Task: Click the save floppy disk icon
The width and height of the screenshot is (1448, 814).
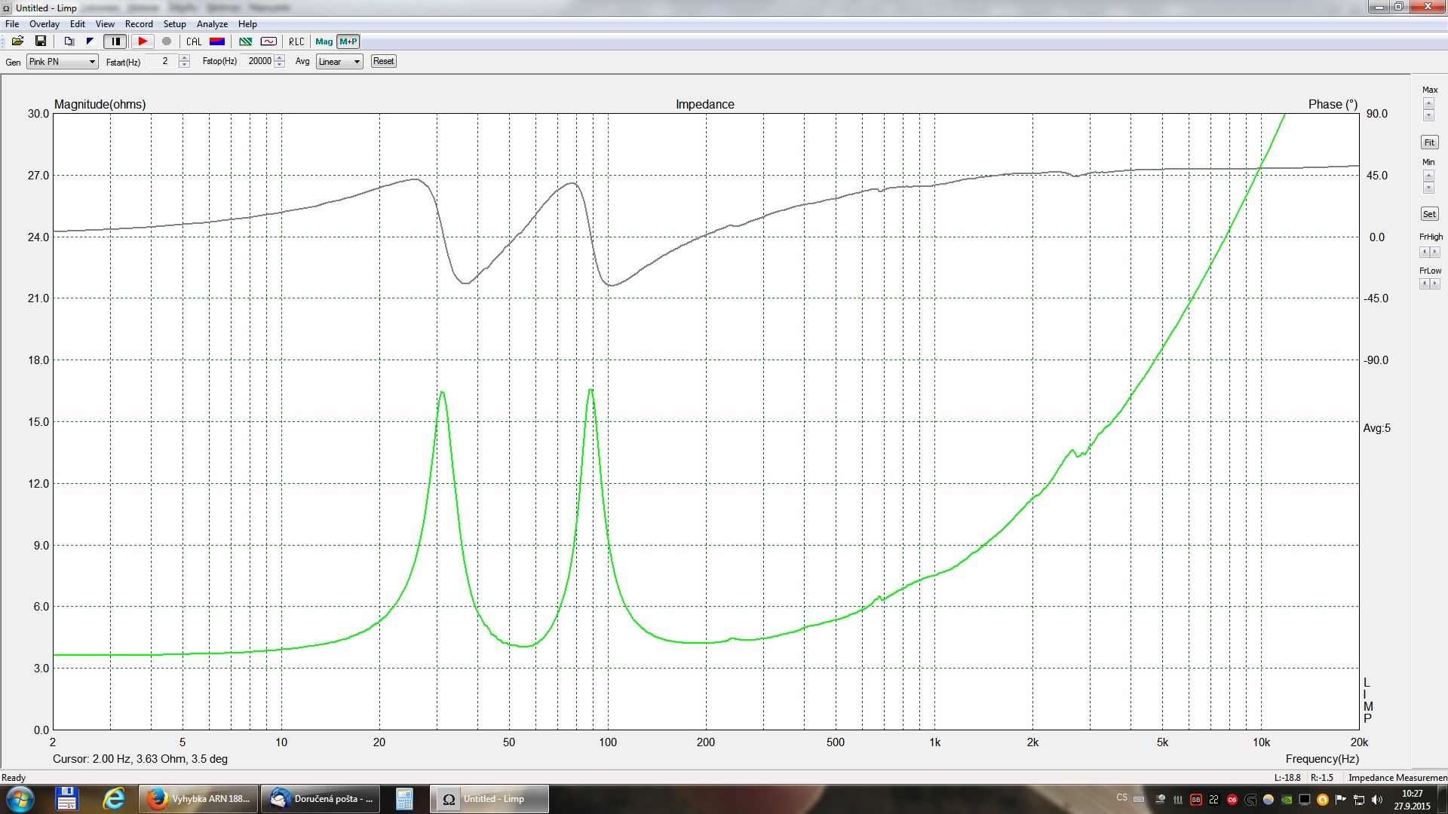Action: [x=41, y=41]
